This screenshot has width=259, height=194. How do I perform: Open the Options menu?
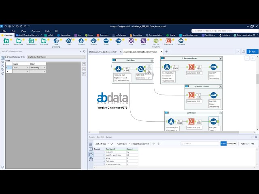pos(36,31)
